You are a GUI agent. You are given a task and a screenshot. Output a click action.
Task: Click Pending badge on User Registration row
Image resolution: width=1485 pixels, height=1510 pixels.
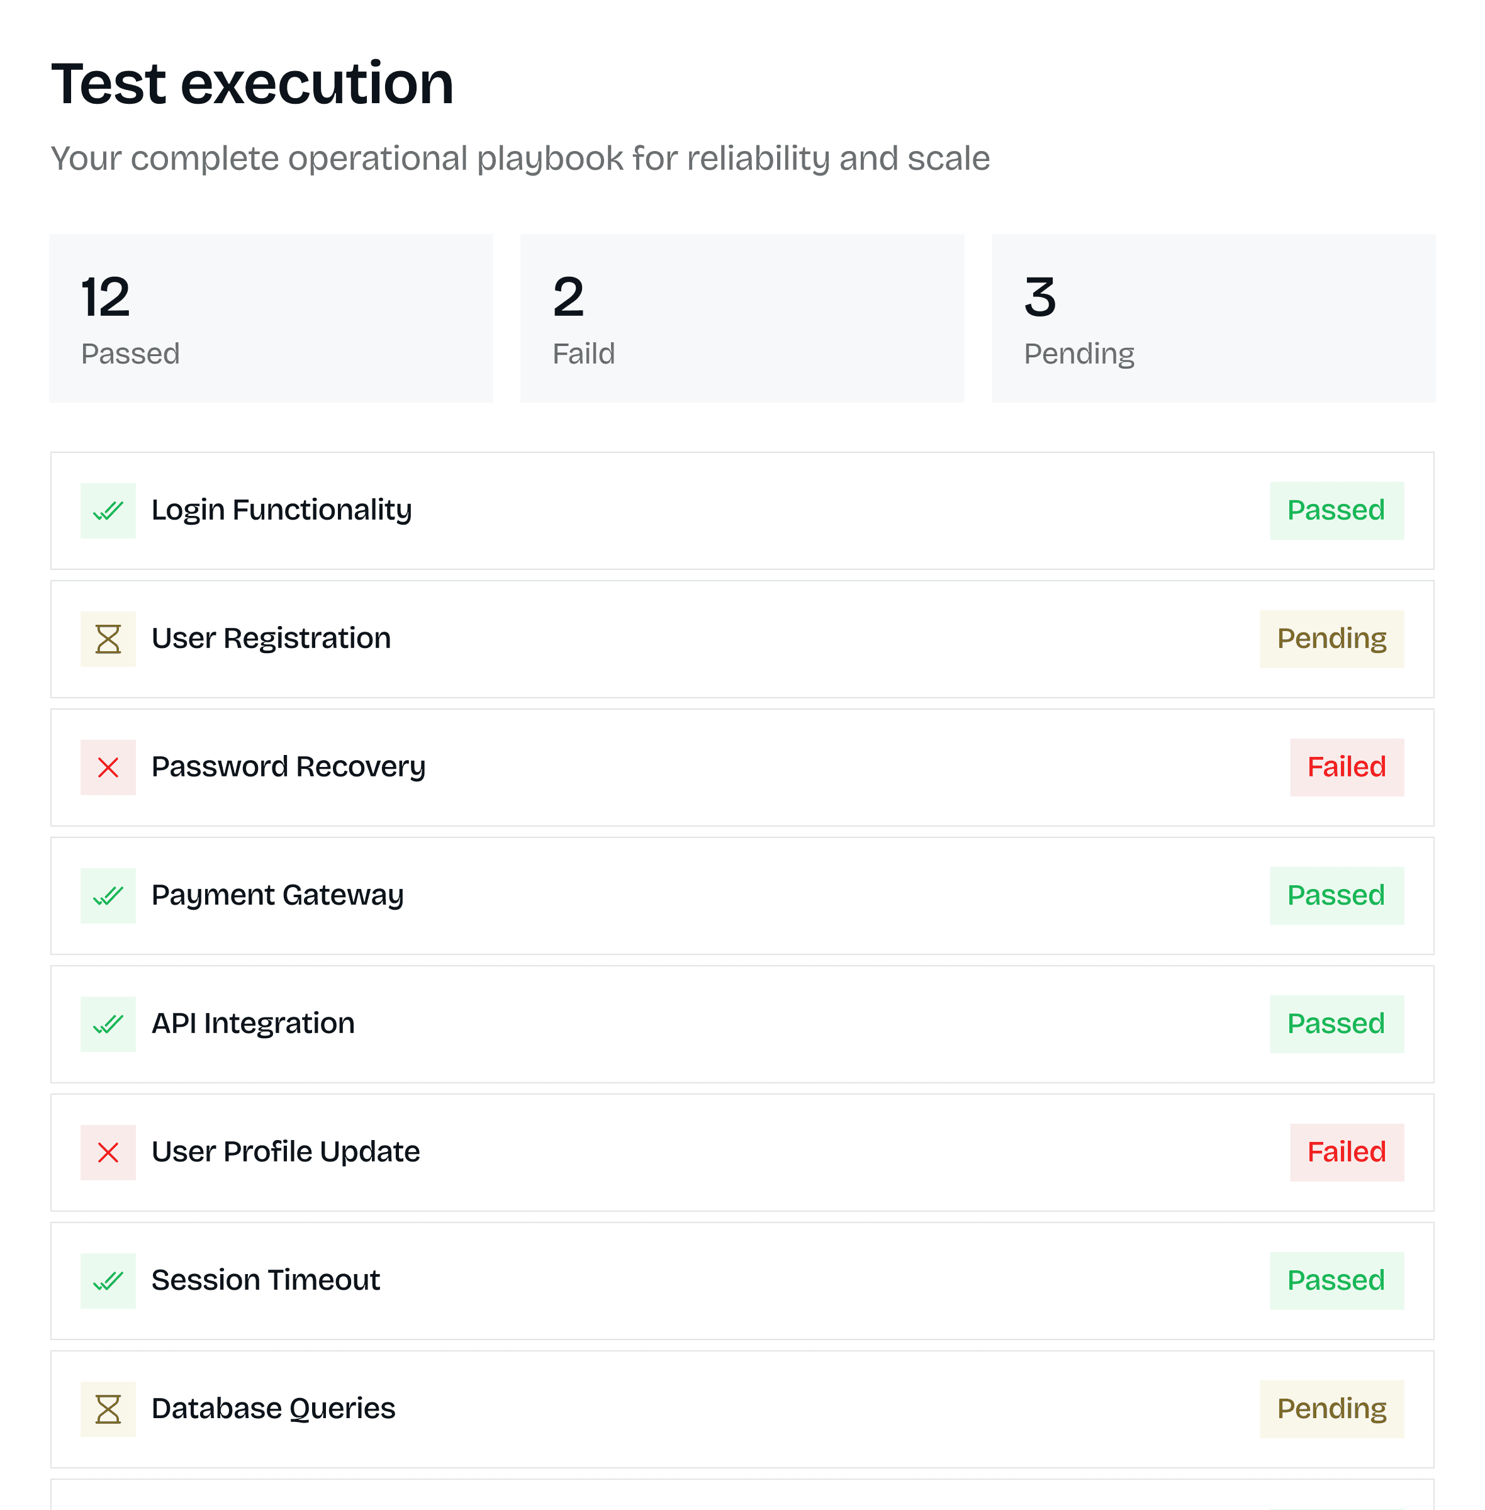(1331, 639)
